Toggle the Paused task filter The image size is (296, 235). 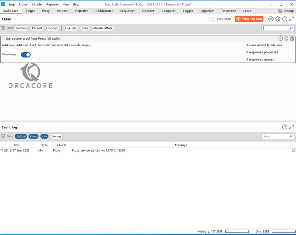(37, 28)
